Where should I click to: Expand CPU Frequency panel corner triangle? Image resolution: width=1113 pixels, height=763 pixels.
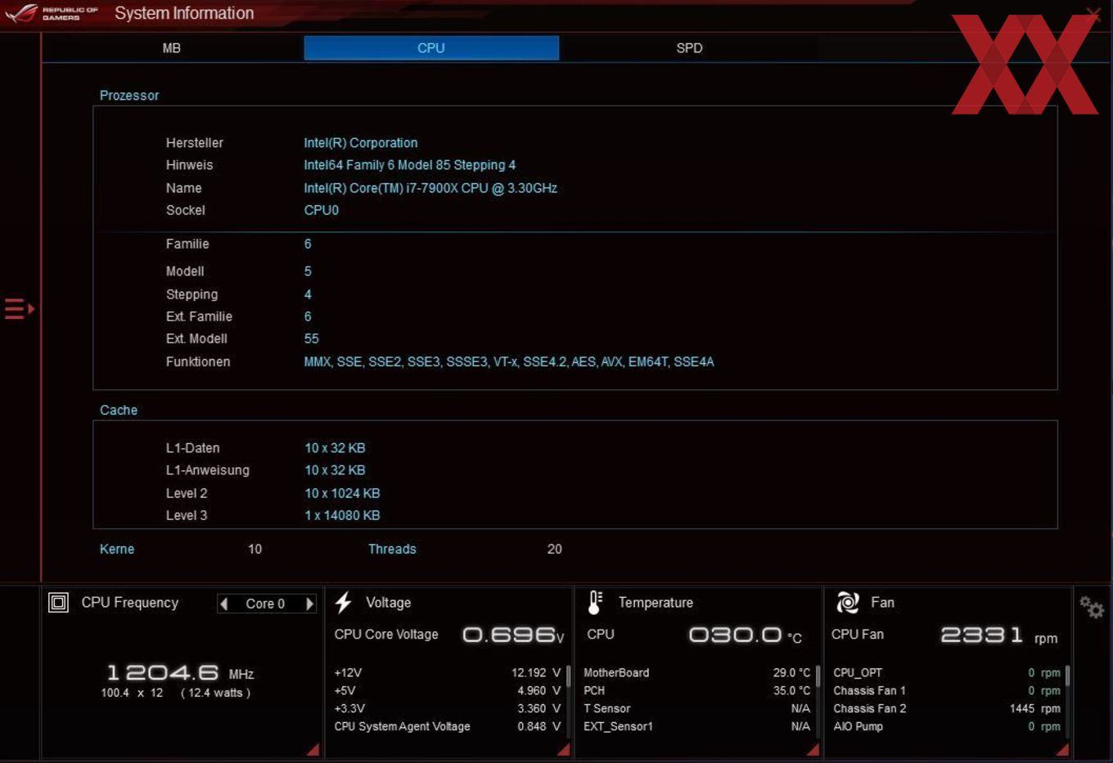pyautogui.click(x=313, y=749)
